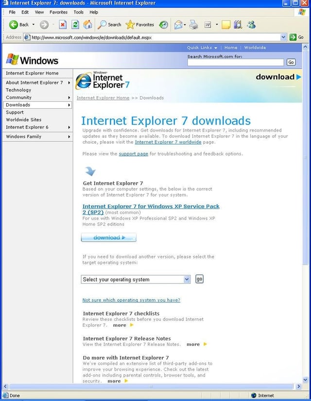Click the Windows flag logo
The image size is (311, 401).
point(12,59)
